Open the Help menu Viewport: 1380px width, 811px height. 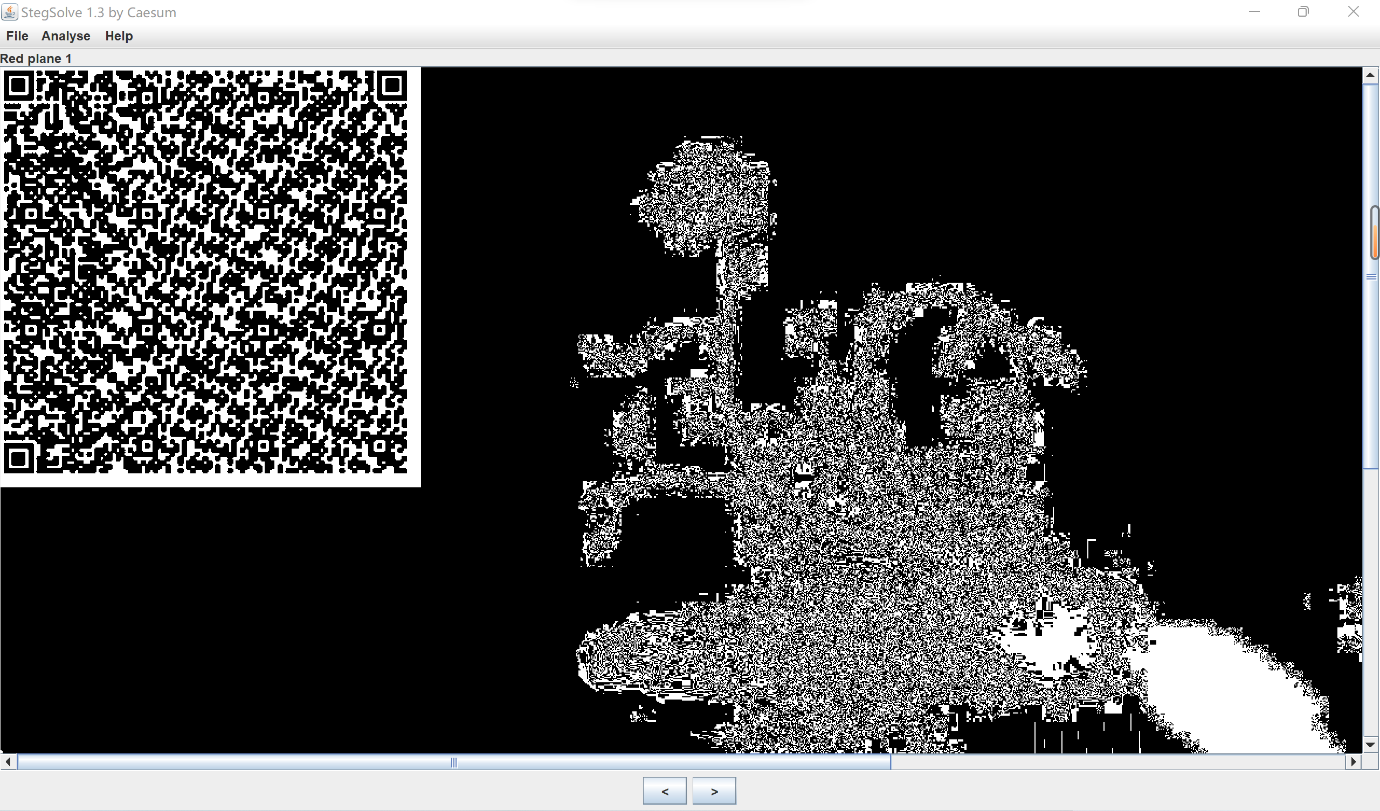tap(119, 36)
